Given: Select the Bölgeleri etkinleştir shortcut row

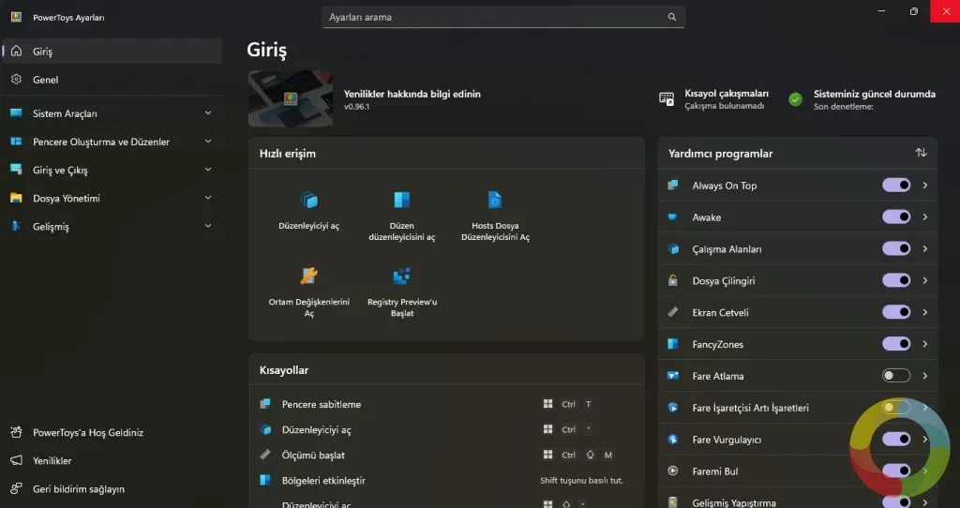Looking at the screenshot, I should tap(446, 481).
